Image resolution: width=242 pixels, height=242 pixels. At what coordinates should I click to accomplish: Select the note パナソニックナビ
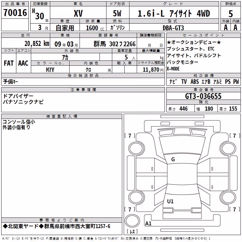point(23,102)
